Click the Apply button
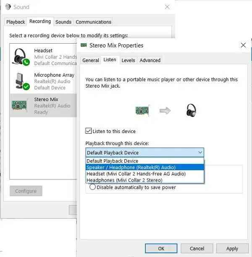Image resolution: width=252 pixels, height=257 pixels. click(232, 249)
